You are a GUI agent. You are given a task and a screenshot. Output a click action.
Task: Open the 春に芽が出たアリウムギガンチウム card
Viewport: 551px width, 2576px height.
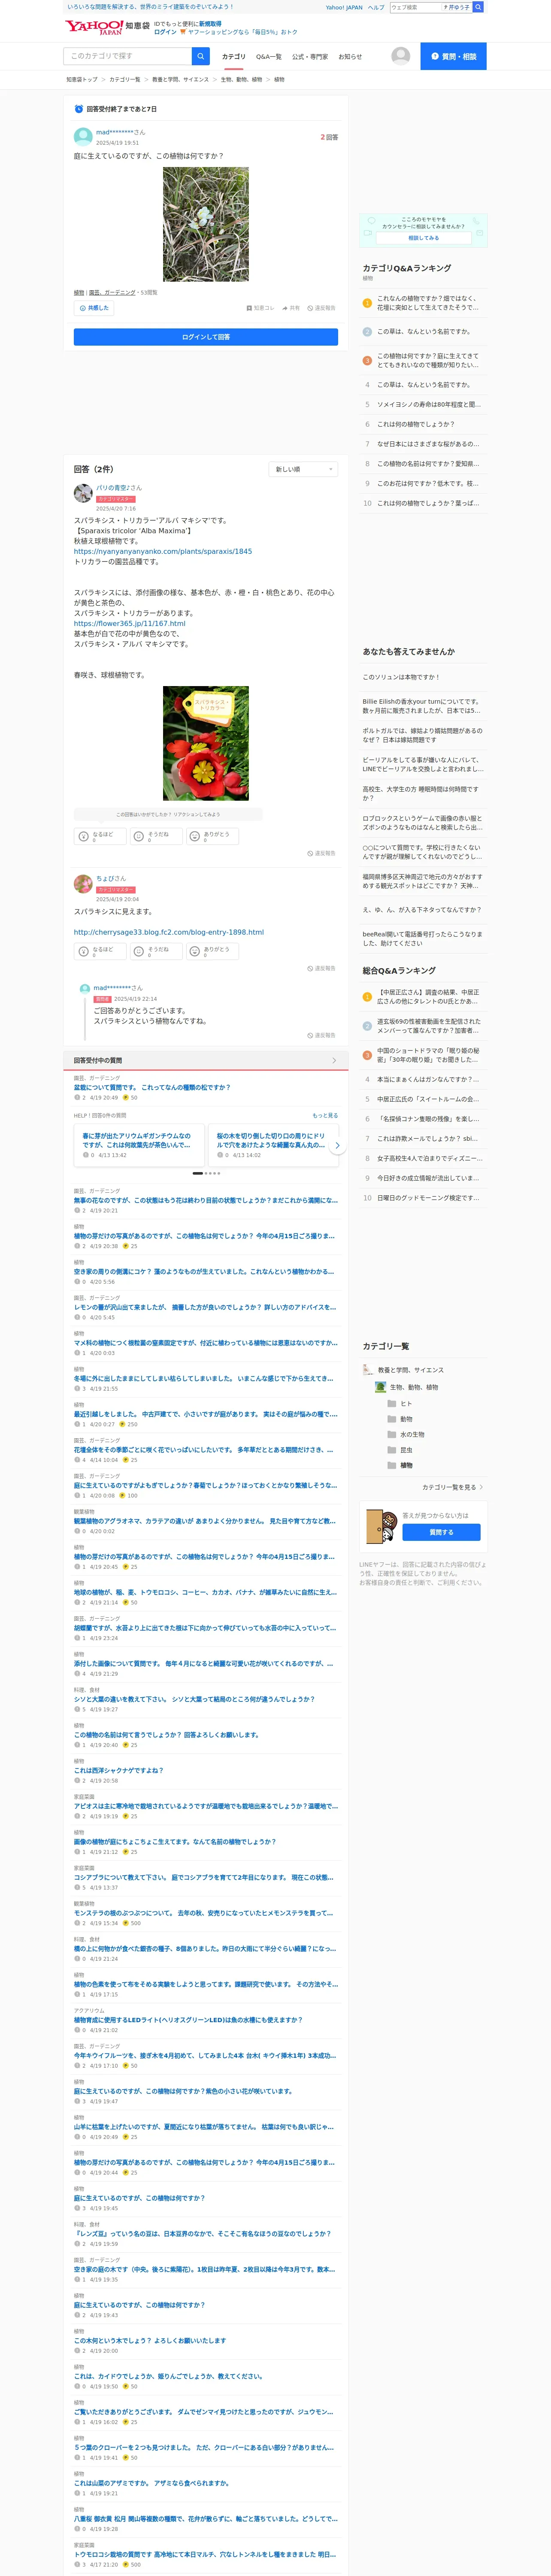(x=138, y=1145)
